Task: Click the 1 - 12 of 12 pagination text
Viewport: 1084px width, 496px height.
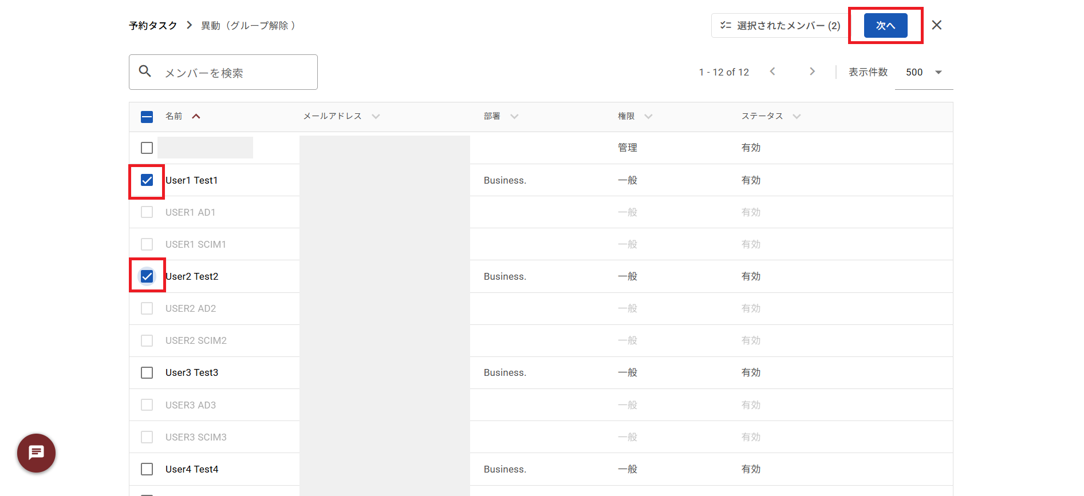Action: coord(724,72)
